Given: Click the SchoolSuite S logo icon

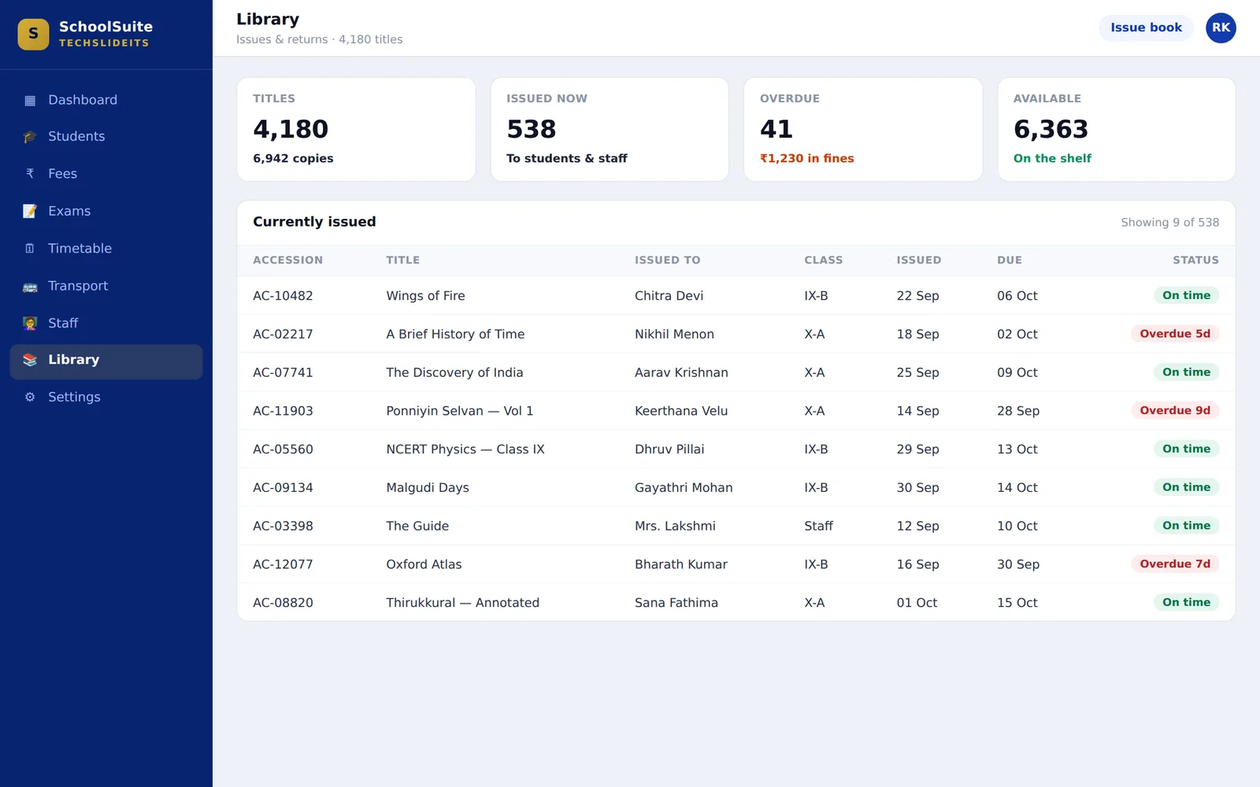Looking at the screenshot, I should (33, 34).
